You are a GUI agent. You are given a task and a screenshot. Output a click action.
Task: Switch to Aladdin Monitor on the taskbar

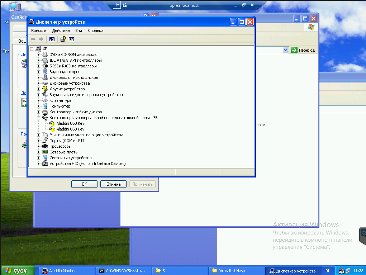pos(67,271)
